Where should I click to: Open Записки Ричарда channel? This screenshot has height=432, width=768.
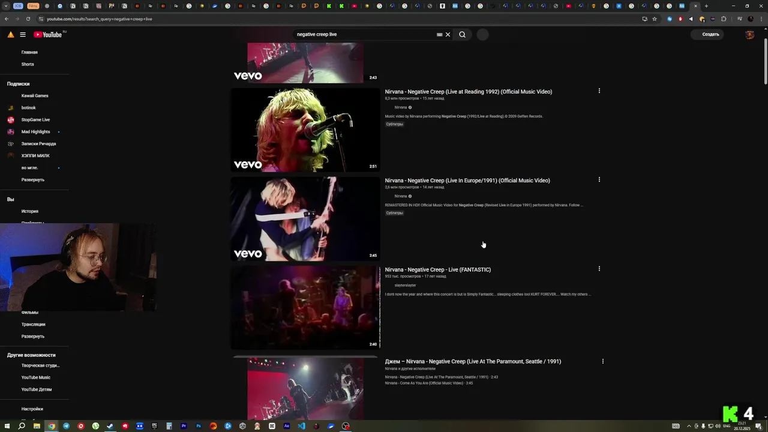click(x=38, y=143)
